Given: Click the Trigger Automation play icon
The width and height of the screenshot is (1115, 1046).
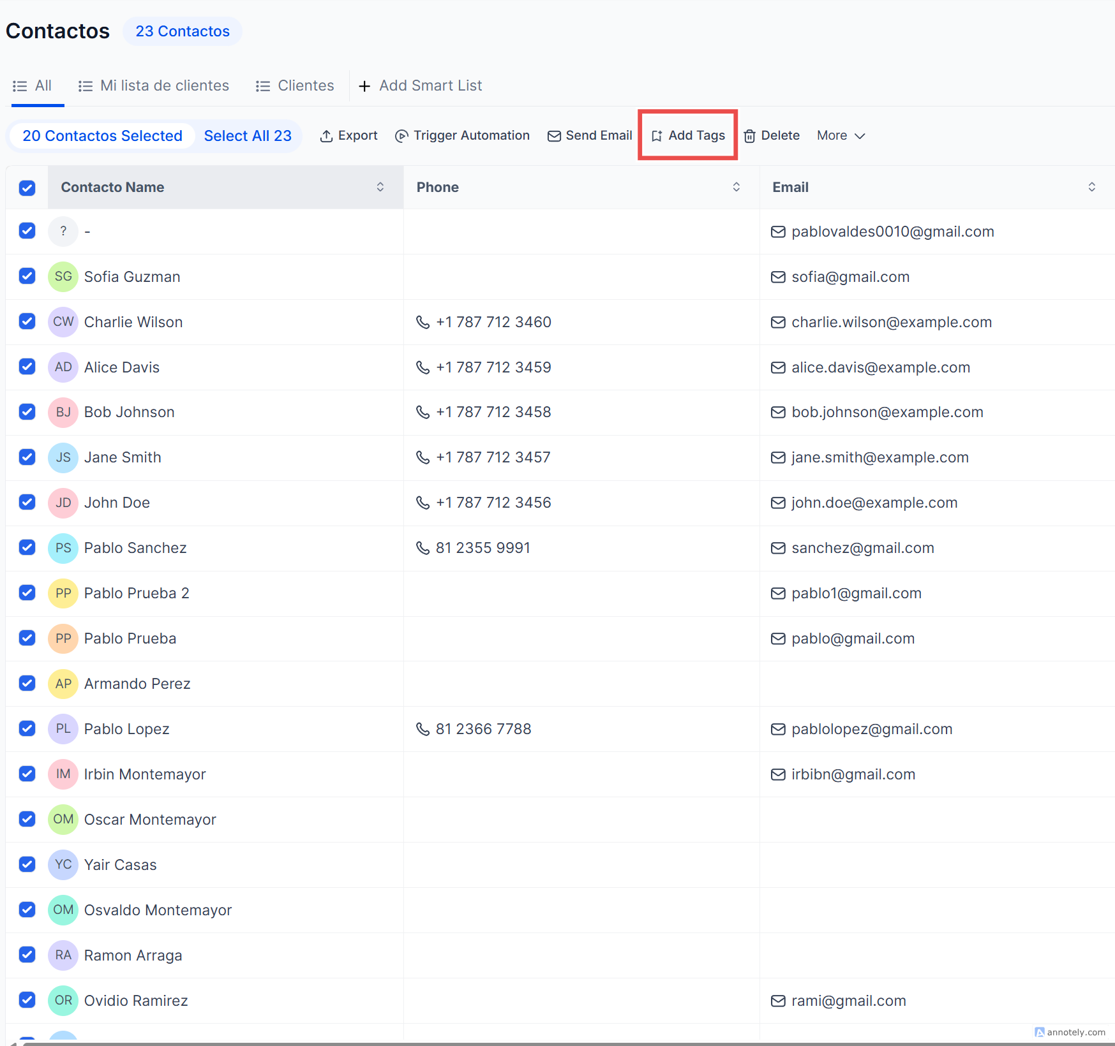Looking at the screenshot, I should 401,136.
